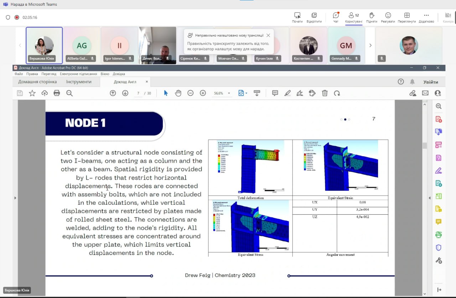The image size is (456, 298).
Task: Click the rotate page icon in toolbar
Action: (x=337, y=93)
